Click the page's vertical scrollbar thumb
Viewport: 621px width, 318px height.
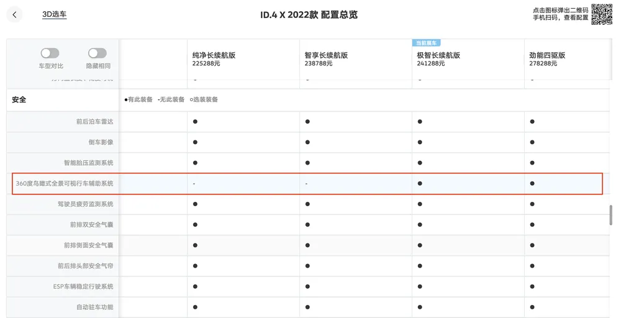coord(610,215)
